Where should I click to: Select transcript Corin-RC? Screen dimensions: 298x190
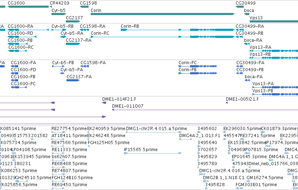(x=163, y=37)
